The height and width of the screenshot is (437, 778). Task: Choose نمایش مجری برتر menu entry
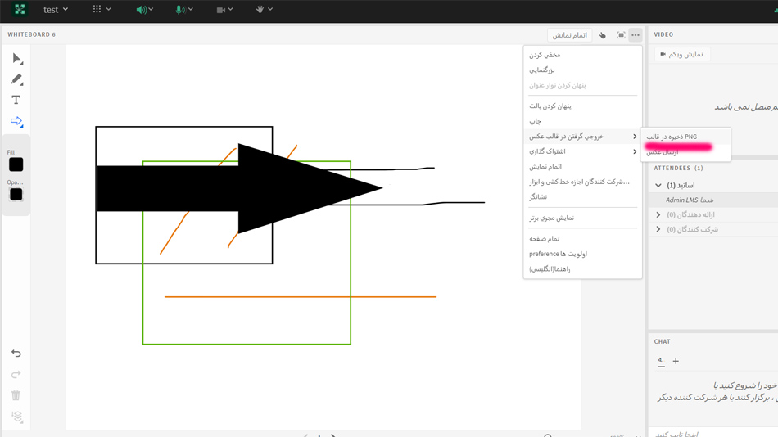tap(582, 218)
